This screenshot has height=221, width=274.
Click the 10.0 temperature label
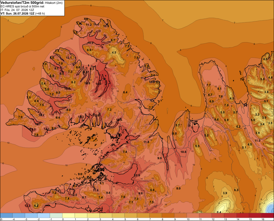(x=90, y=43)
